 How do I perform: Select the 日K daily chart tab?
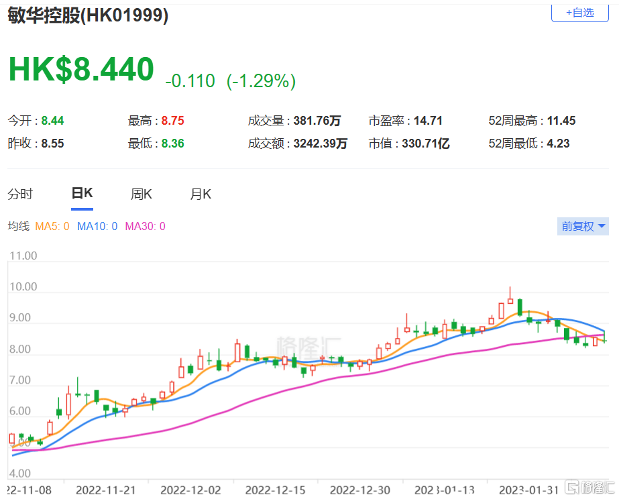82,193
